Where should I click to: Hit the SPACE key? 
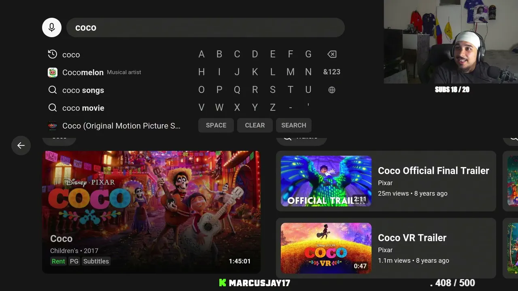216,125
